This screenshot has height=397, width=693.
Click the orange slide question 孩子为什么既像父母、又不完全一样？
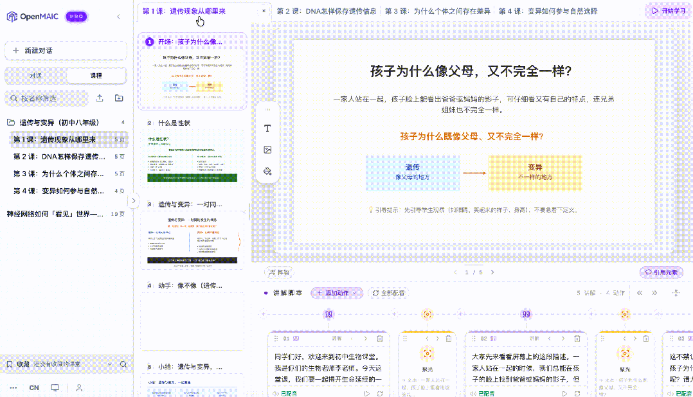[472, 136]
